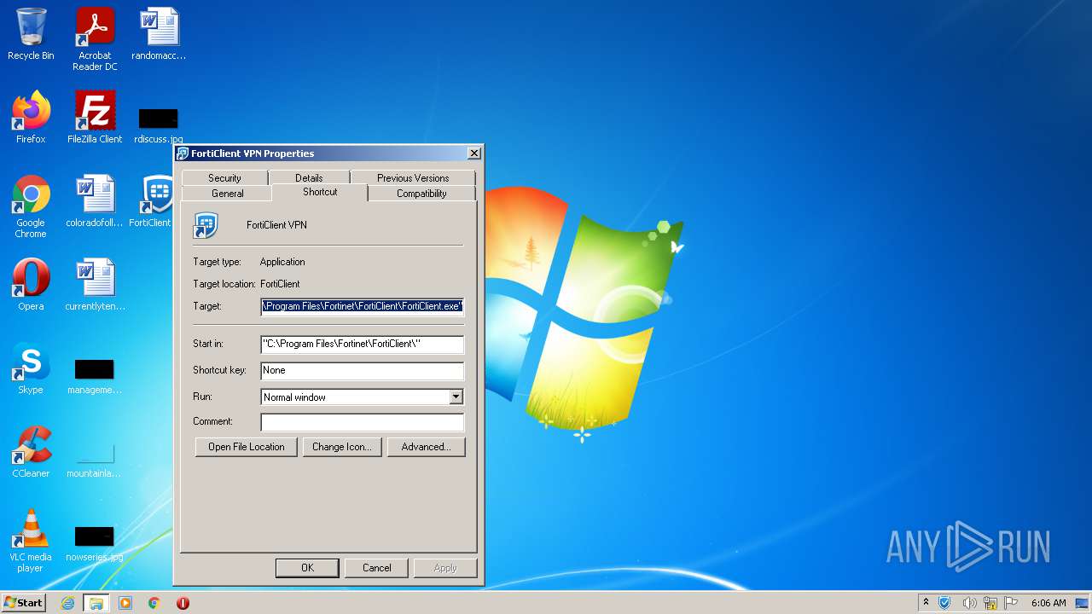1092x614 pixels.
Task: Click the taskbar clock showing 6:06 AM
Action: [x=1048, y=603]
